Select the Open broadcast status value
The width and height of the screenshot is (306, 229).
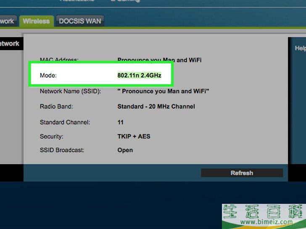pos(125,150)
